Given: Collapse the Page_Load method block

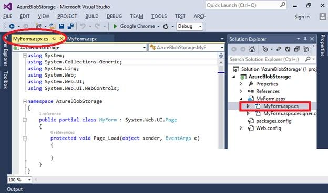Looking at the screenshot, I should 25,138.
